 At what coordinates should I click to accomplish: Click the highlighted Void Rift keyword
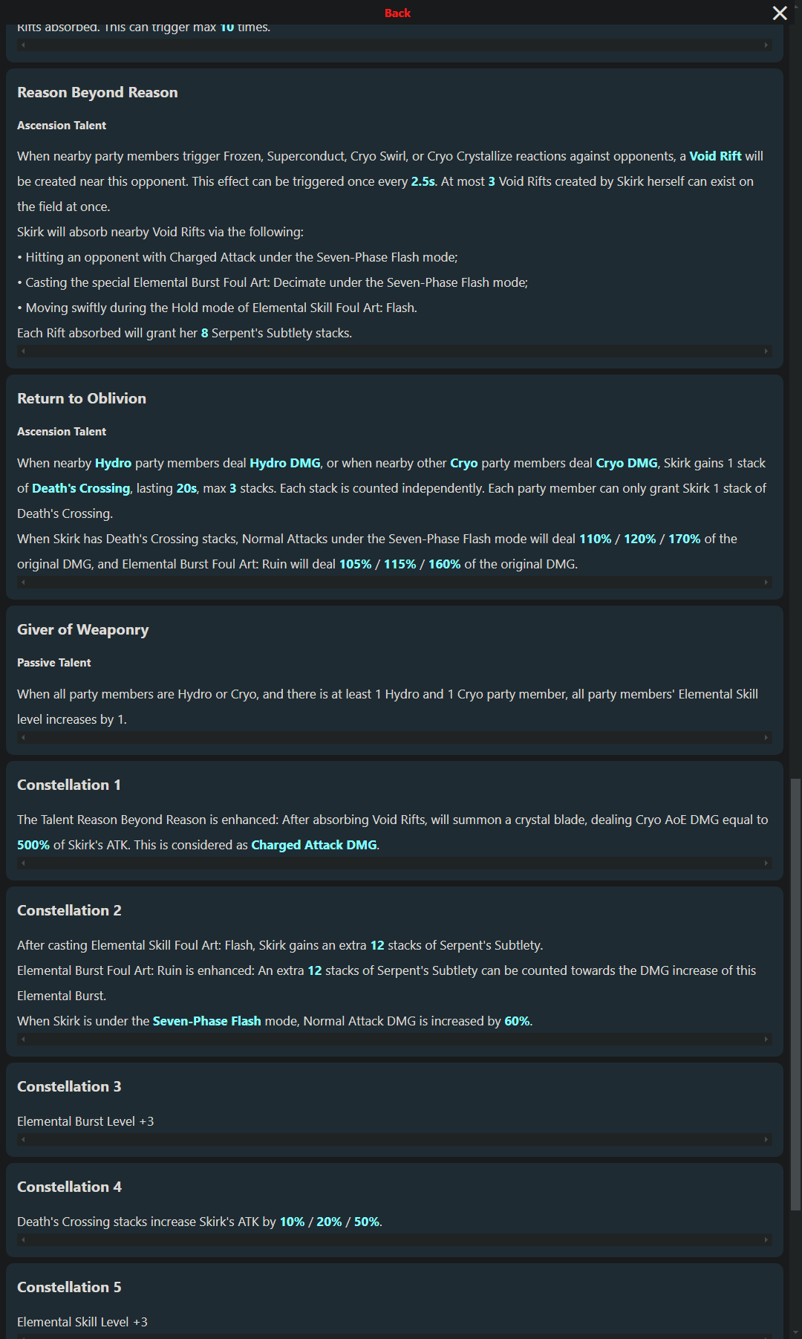pos(715,156)
